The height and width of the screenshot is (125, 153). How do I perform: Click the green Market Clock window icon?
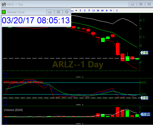4,12
